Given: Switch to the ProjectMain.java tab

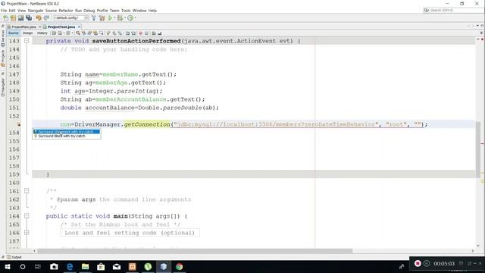Looking at the screenshot, I should pos(23,27).
